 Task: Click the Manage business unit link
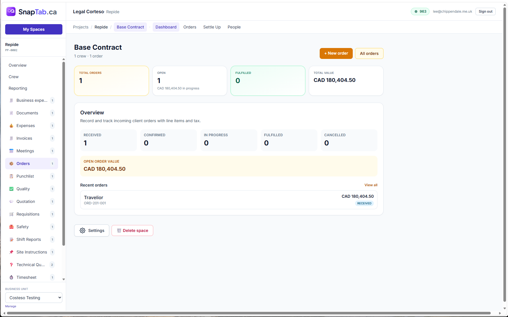[x=11, y=306]
